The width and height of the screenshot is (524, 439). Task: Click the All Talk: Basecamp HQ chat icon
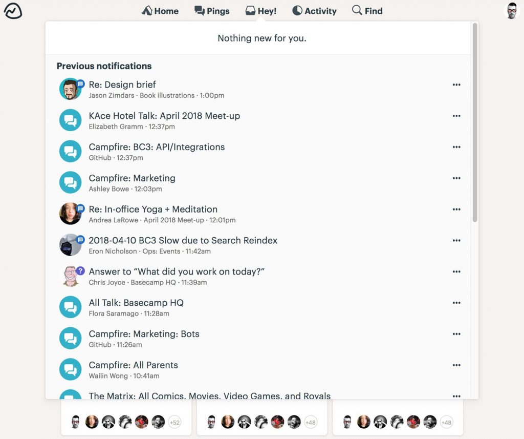click(70, 307)
